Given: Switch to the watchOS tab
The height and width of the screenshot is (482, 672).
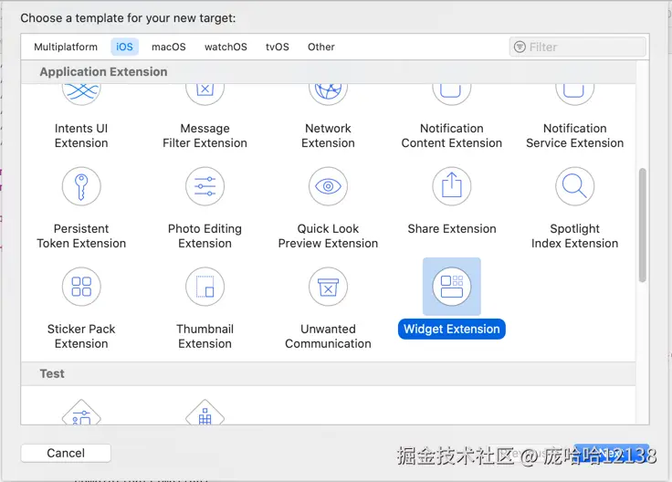Looking at the screenshot, I should point(226,47).
